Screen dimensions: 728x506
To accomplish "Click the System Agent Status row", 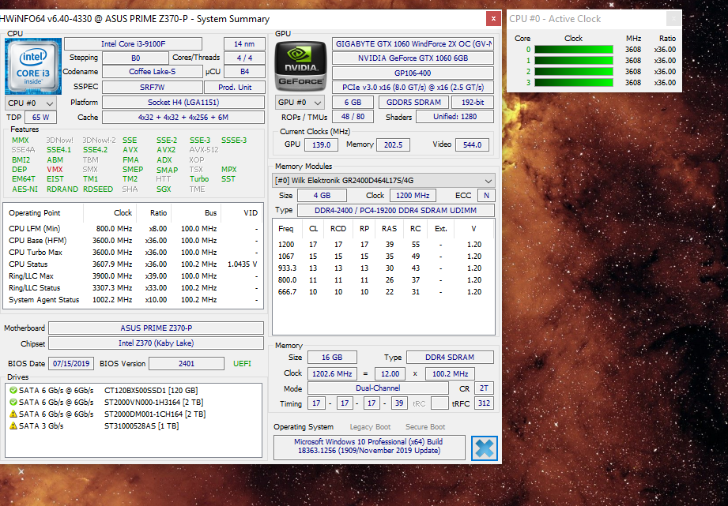I will [134, 300].
